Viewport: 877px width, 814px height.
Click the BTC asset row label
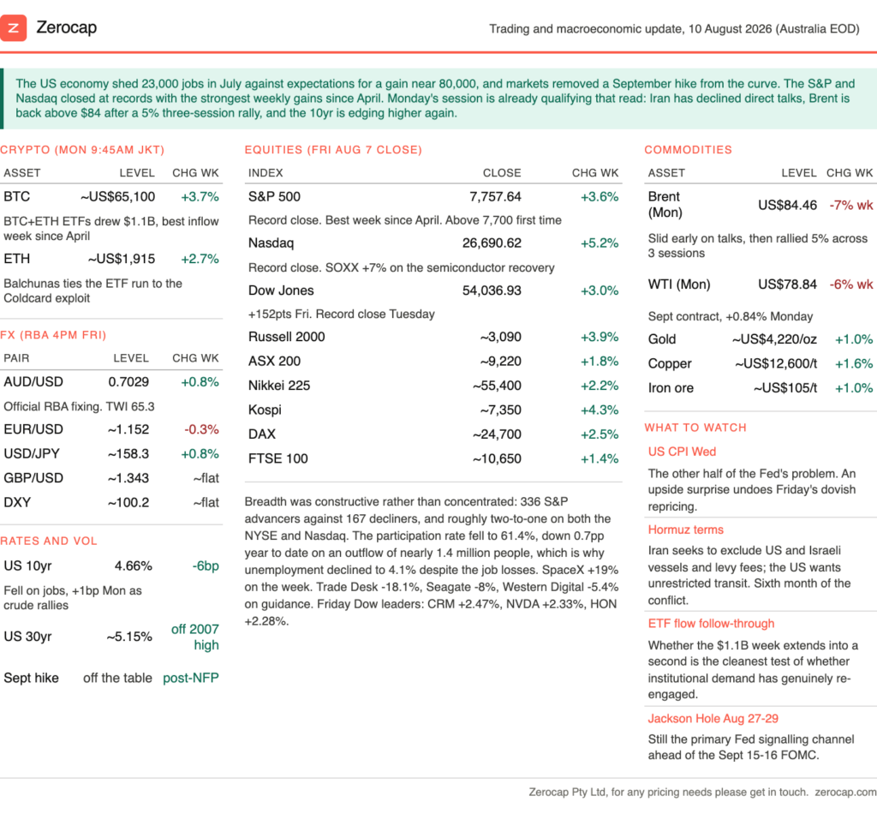(17, 197)
